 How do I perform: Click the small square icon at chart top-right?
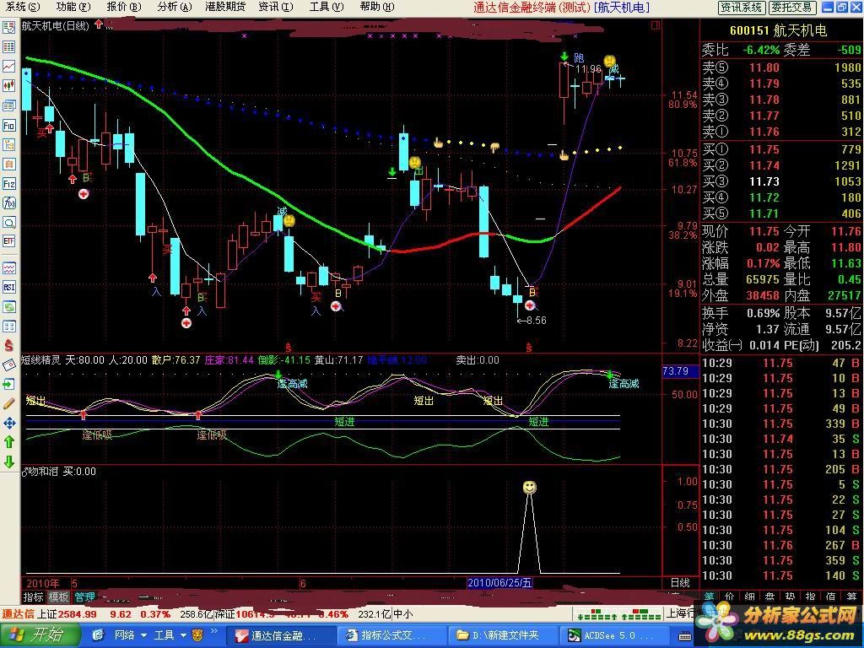point(655,25)
